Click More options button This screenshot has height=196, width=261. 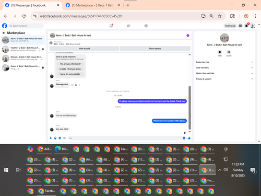click(155, 49)
